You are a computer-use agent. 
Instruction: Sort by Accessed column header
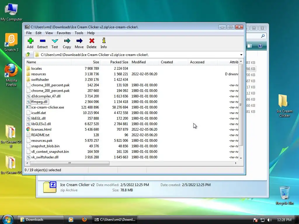pyautogui.click(x=203, y=62)
